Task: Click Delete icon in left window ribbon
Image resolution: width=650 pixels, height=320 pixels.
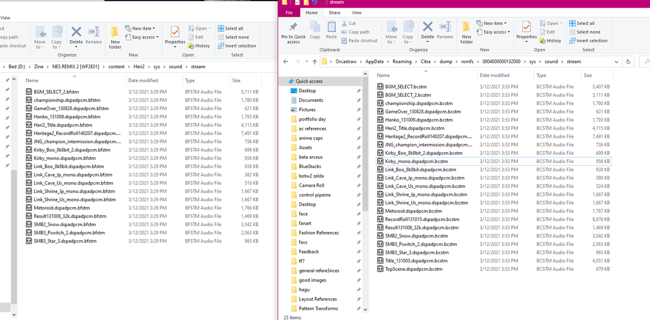Action: click(76, 35)
